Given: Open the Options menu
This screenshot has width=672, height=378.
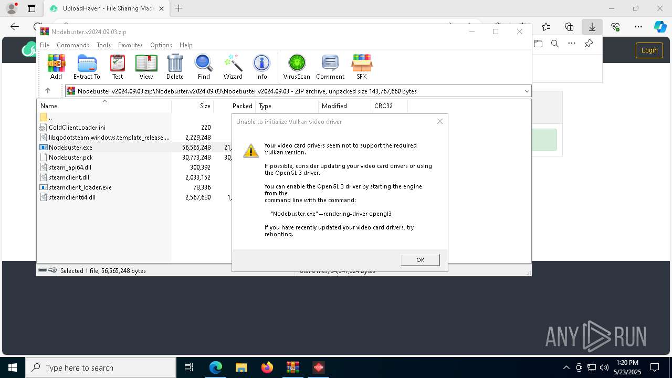Looking at the screenshot, I should 161,45.
